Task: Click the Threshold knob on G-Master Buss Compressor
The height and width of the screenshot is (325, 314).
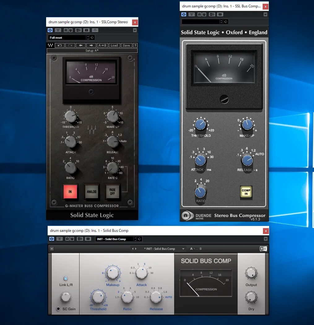Action: (71, 116)
